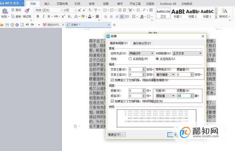The height and width of the screenshot is (151, 235).
Task: Open special format (特殊格式) dropdown
Action: coord(165,75)
